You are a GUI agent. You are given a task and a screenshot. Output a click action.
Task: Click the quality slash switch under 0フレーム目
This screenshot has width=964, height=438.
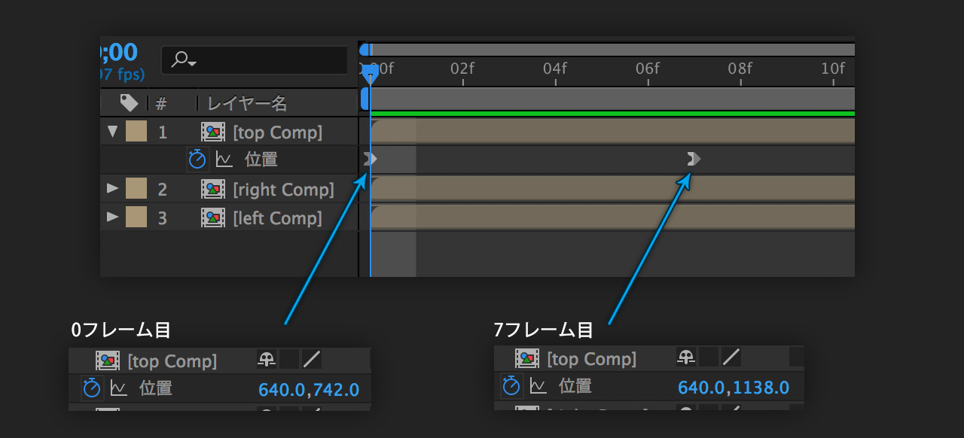click(x=312, y=360)
